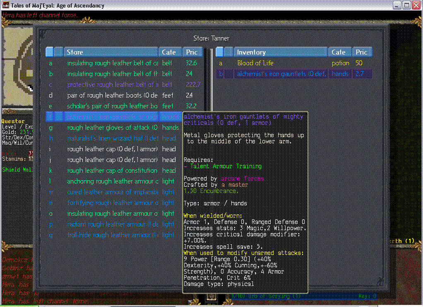Select store item b insulating leather belt 24
The width and height of the screenshot is (423, 307).
coord(124,74)
